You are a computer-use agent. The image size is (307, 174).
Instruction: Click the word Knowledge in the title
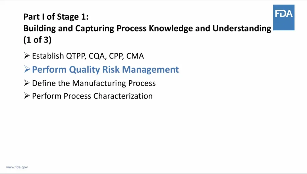pos(171,29)
